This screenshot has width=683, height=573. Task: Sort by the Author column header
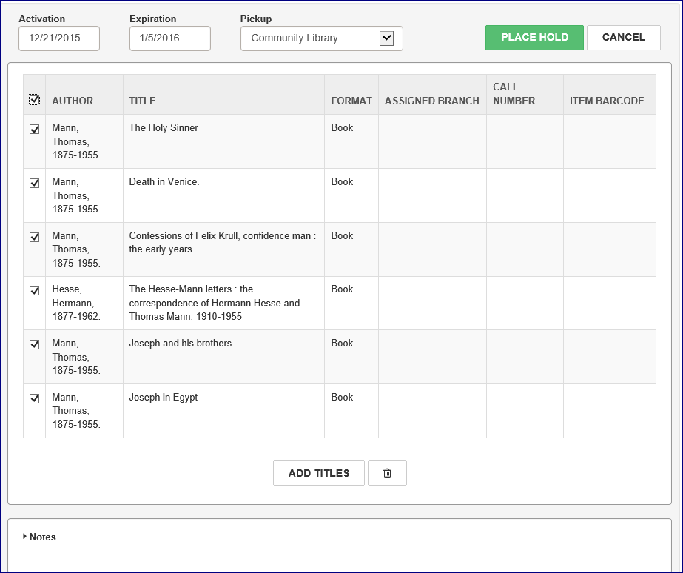pyautogui.click(x=73, y=101)
